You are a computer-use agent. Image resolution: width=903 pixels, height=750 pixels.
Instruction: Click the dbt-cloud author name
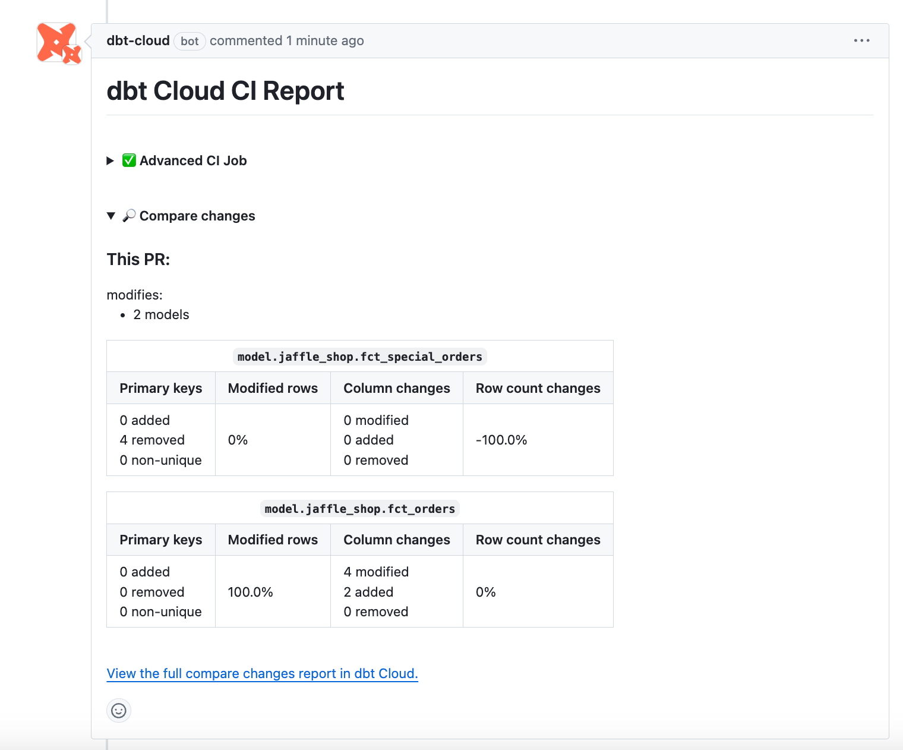137,40
